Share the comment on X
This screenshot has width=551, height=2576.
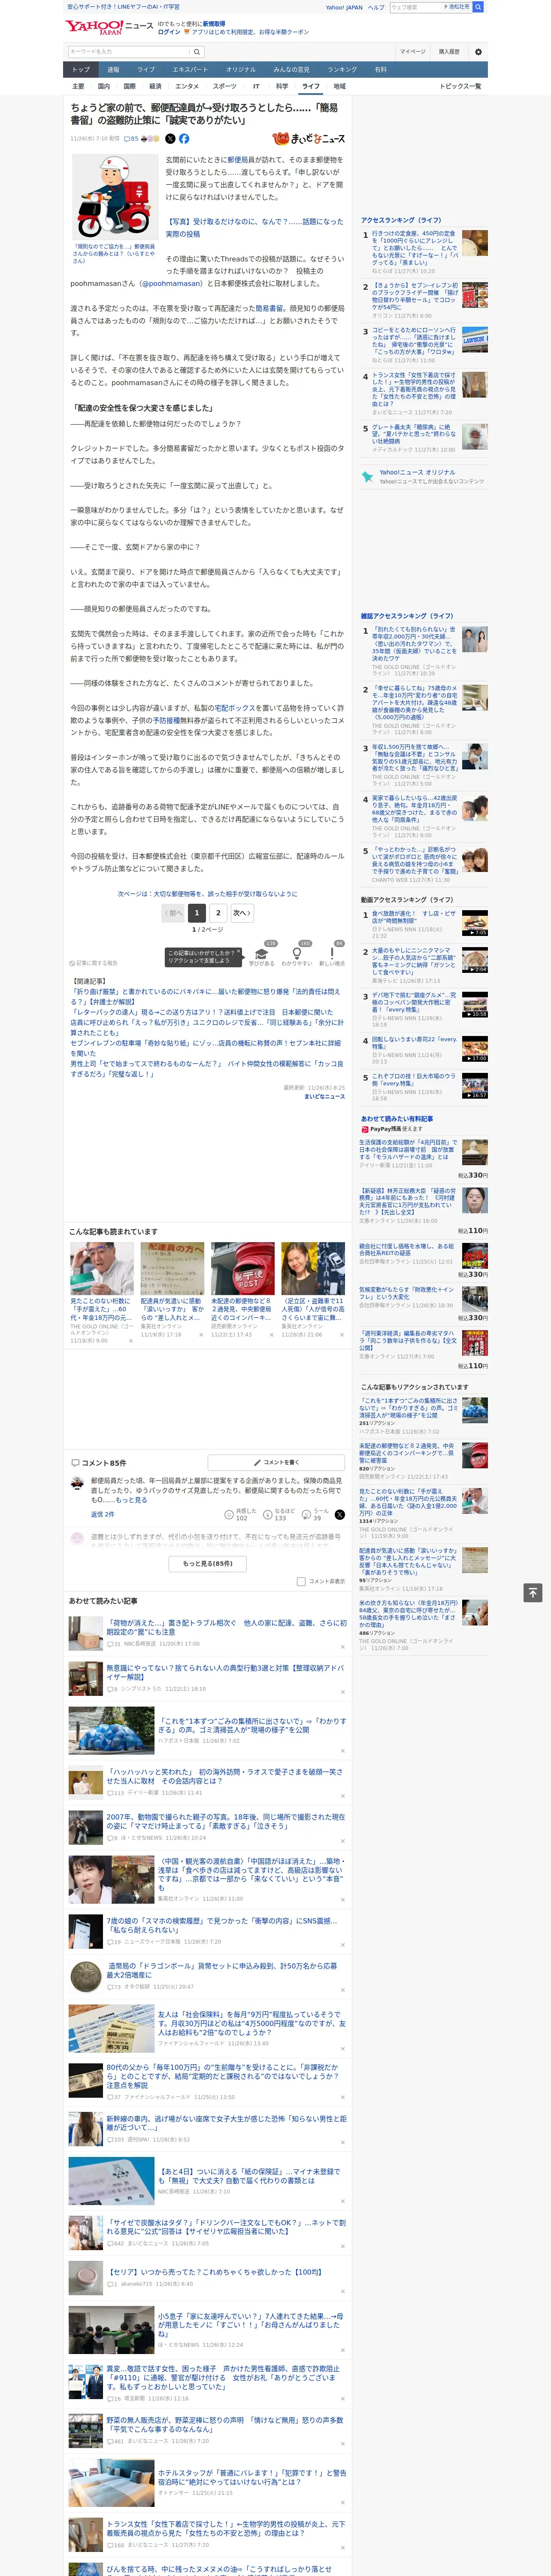[339, 1515]
